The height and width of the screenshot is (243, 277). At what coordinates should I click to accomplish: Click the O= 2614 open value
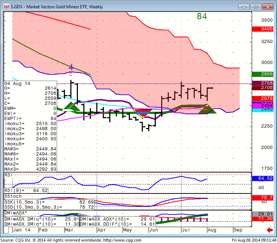coord(30,88)
